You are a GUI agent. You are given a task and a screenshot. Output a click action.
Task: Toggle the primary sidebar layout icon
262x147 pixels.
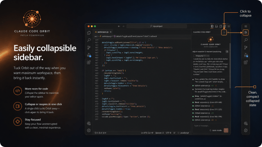click(x=212, y=26)
